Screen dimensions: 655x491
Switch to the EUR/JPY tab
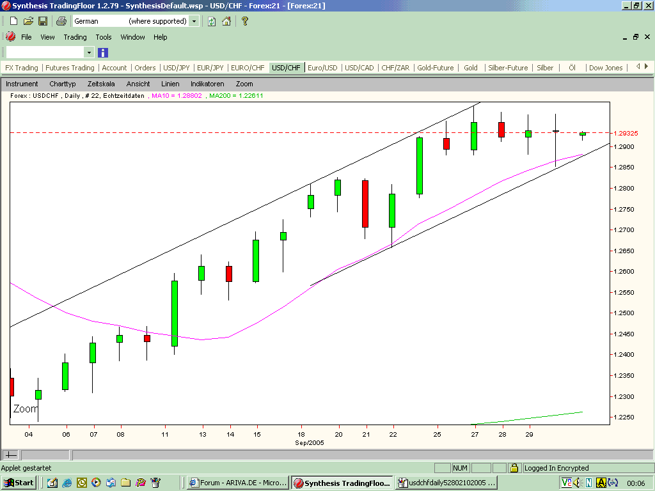(210, 68)
